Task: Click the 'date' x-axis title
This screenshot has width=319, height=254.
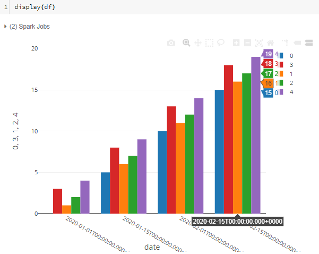Action: (x=152, y=247)
